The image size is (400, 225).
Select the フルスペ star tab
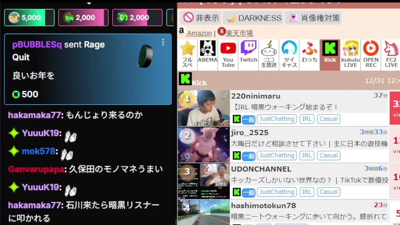[x=187, y=55]
